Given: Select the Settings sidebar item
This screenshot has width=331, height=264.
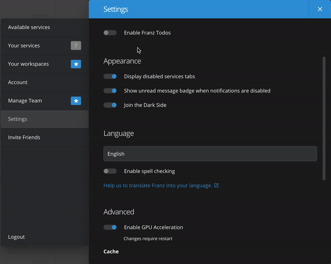Looking at the screenshot, I should (45, 119).
